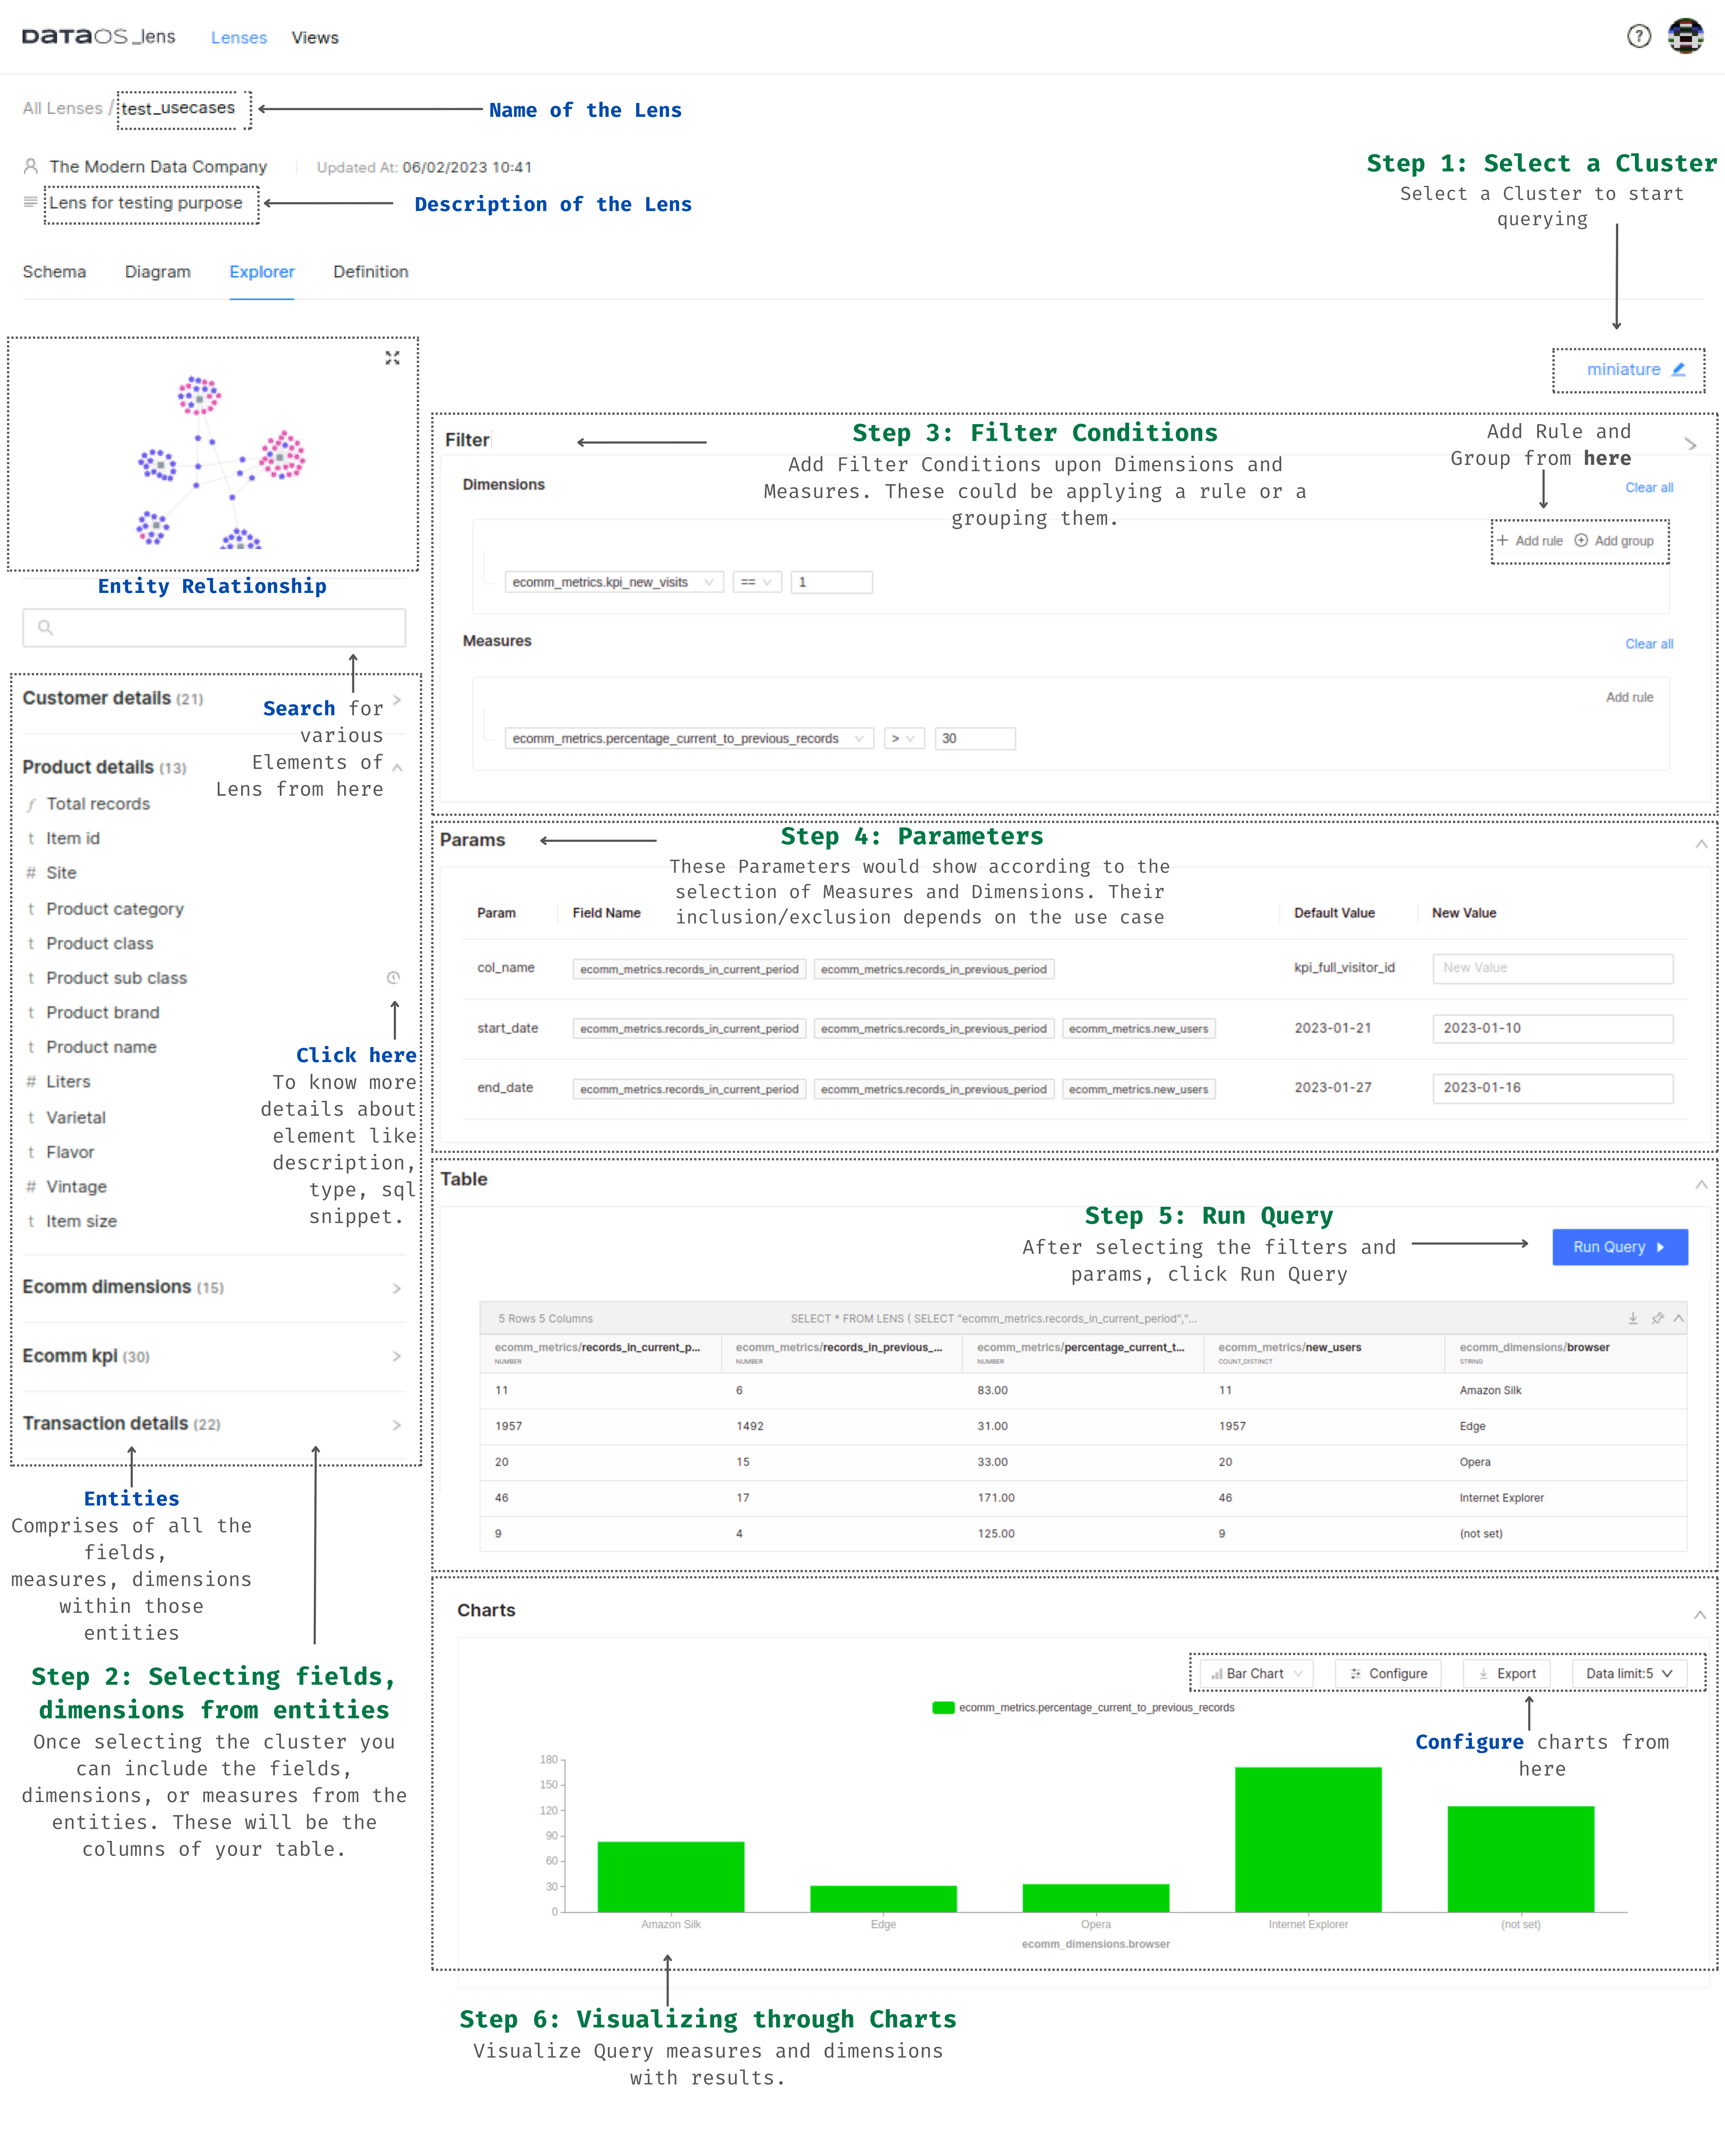
Task: Click Add group in Dimensions filter
Action: [1614, 540]
